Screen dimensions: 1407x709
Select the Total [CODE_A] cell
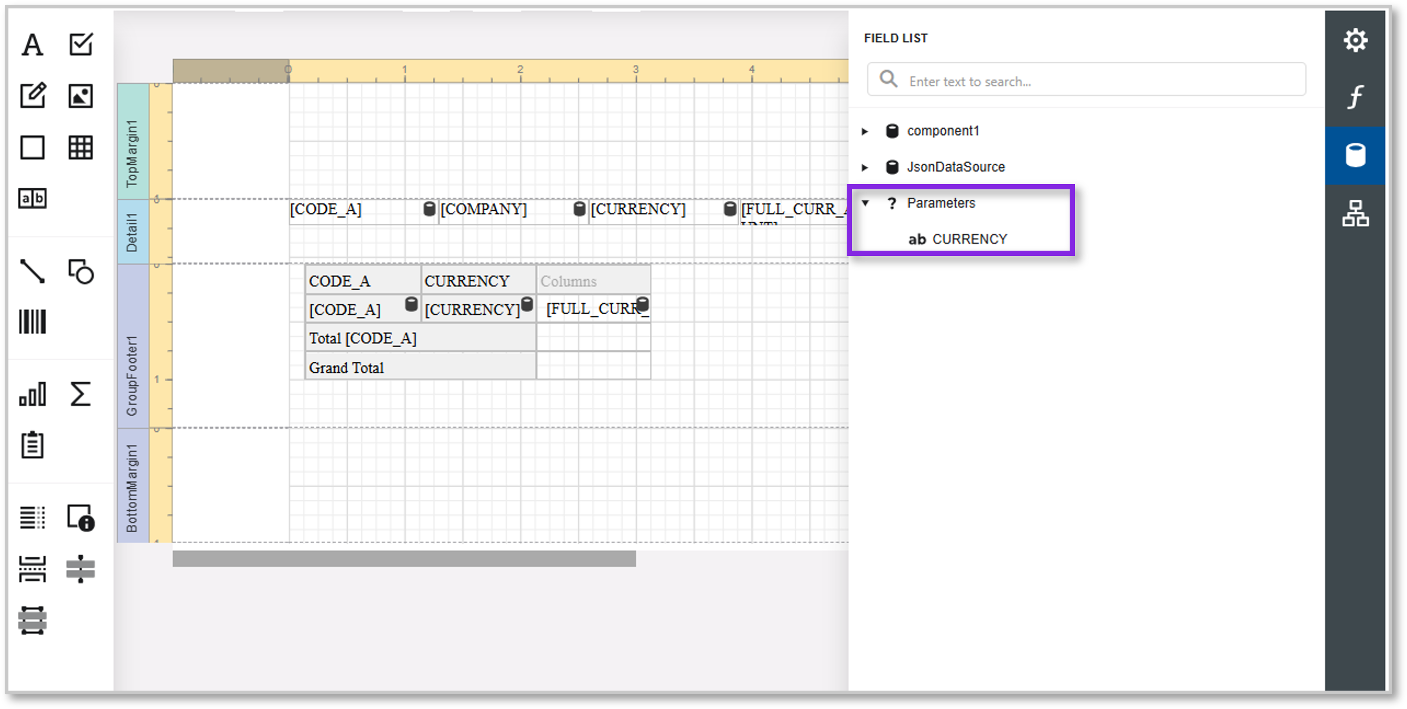pos(421,338)
